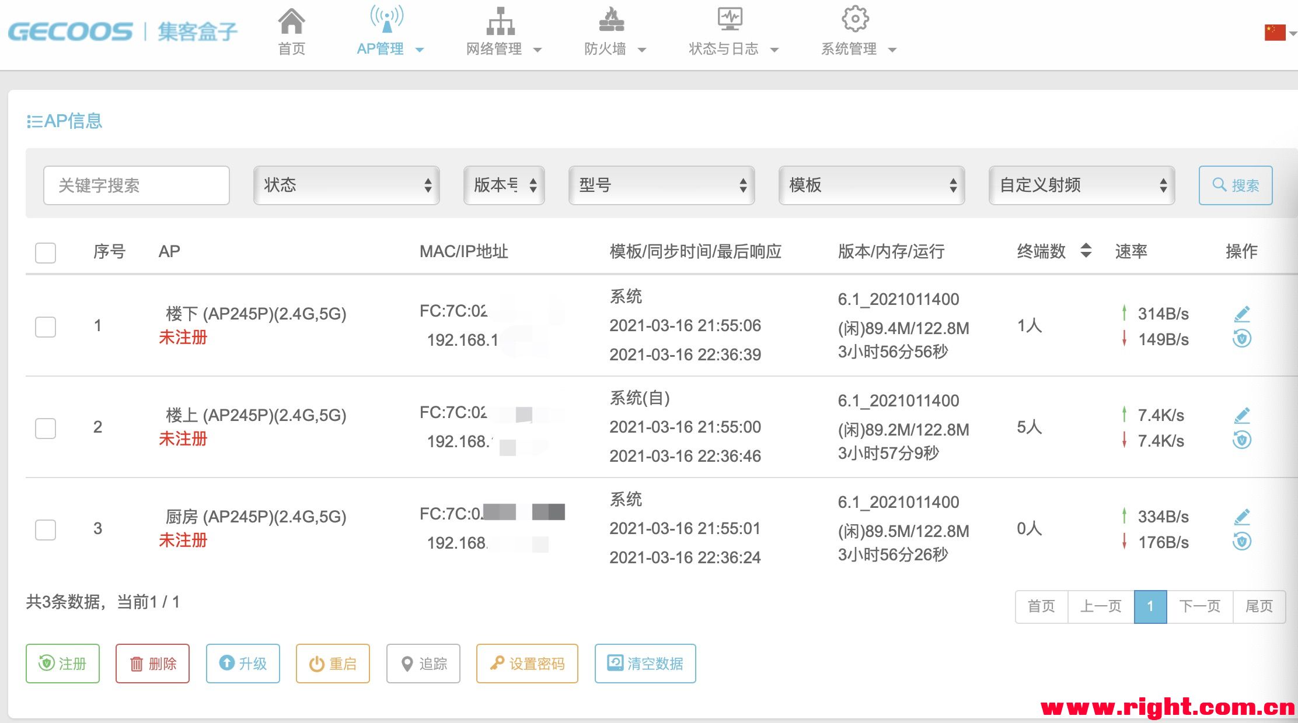Screen dimensions: 1298x723
Task: Click the firewall flame-wall icon
Action: coord(611,20)
